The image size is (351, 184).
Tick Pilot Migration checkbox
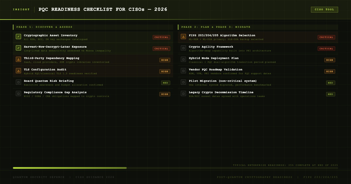pos(183,82)
